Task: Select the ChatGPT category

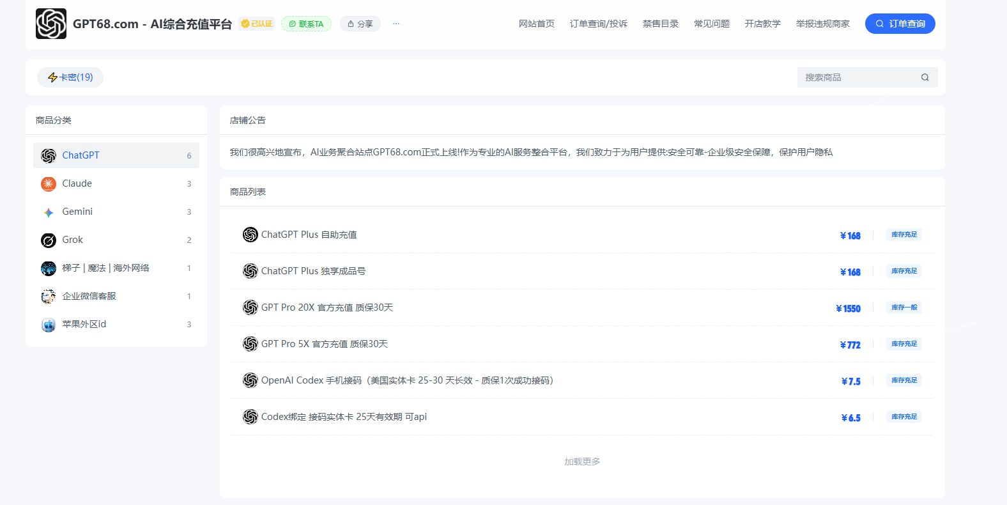Action: pyautogui.click(x=116, y=155)
